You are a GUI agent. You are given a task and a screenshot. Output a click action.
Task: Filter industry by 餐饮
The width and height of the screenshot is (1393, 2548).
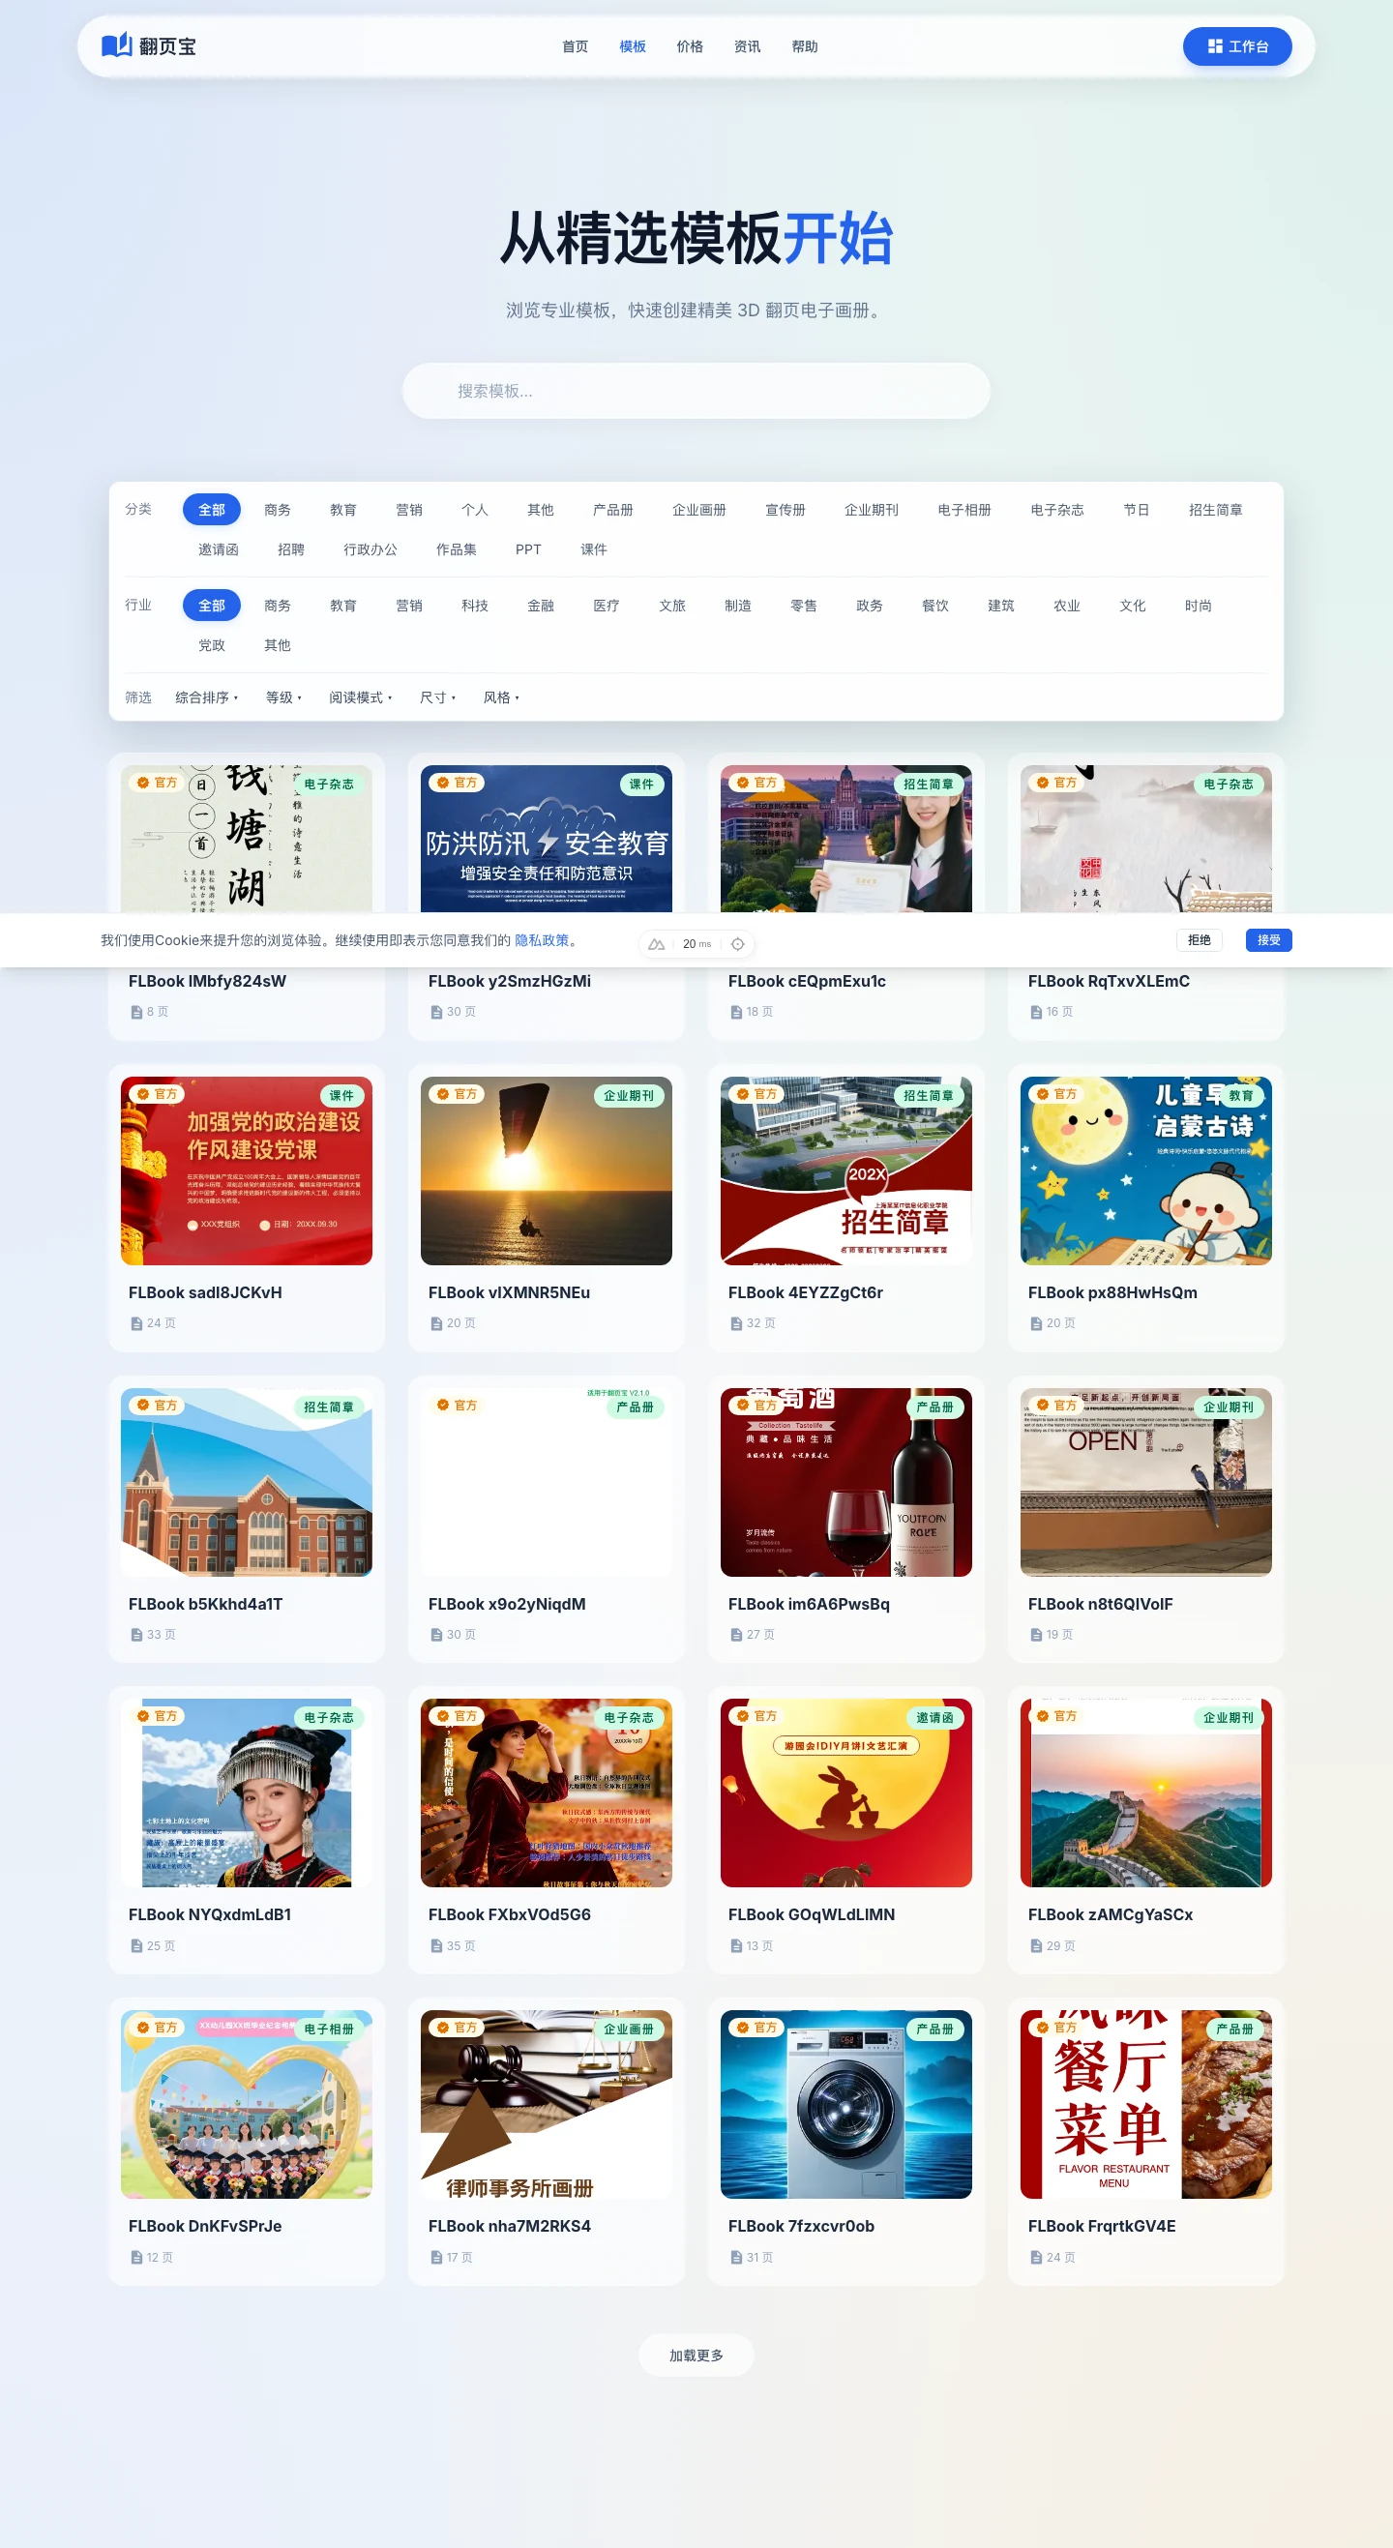[x=934, y=606]
